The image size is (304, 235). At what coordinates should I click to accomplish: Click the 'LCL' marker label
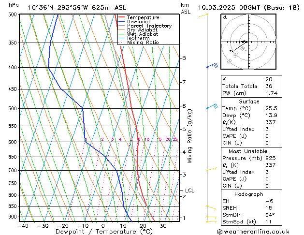pyautogui.click(x=189, y=191)
